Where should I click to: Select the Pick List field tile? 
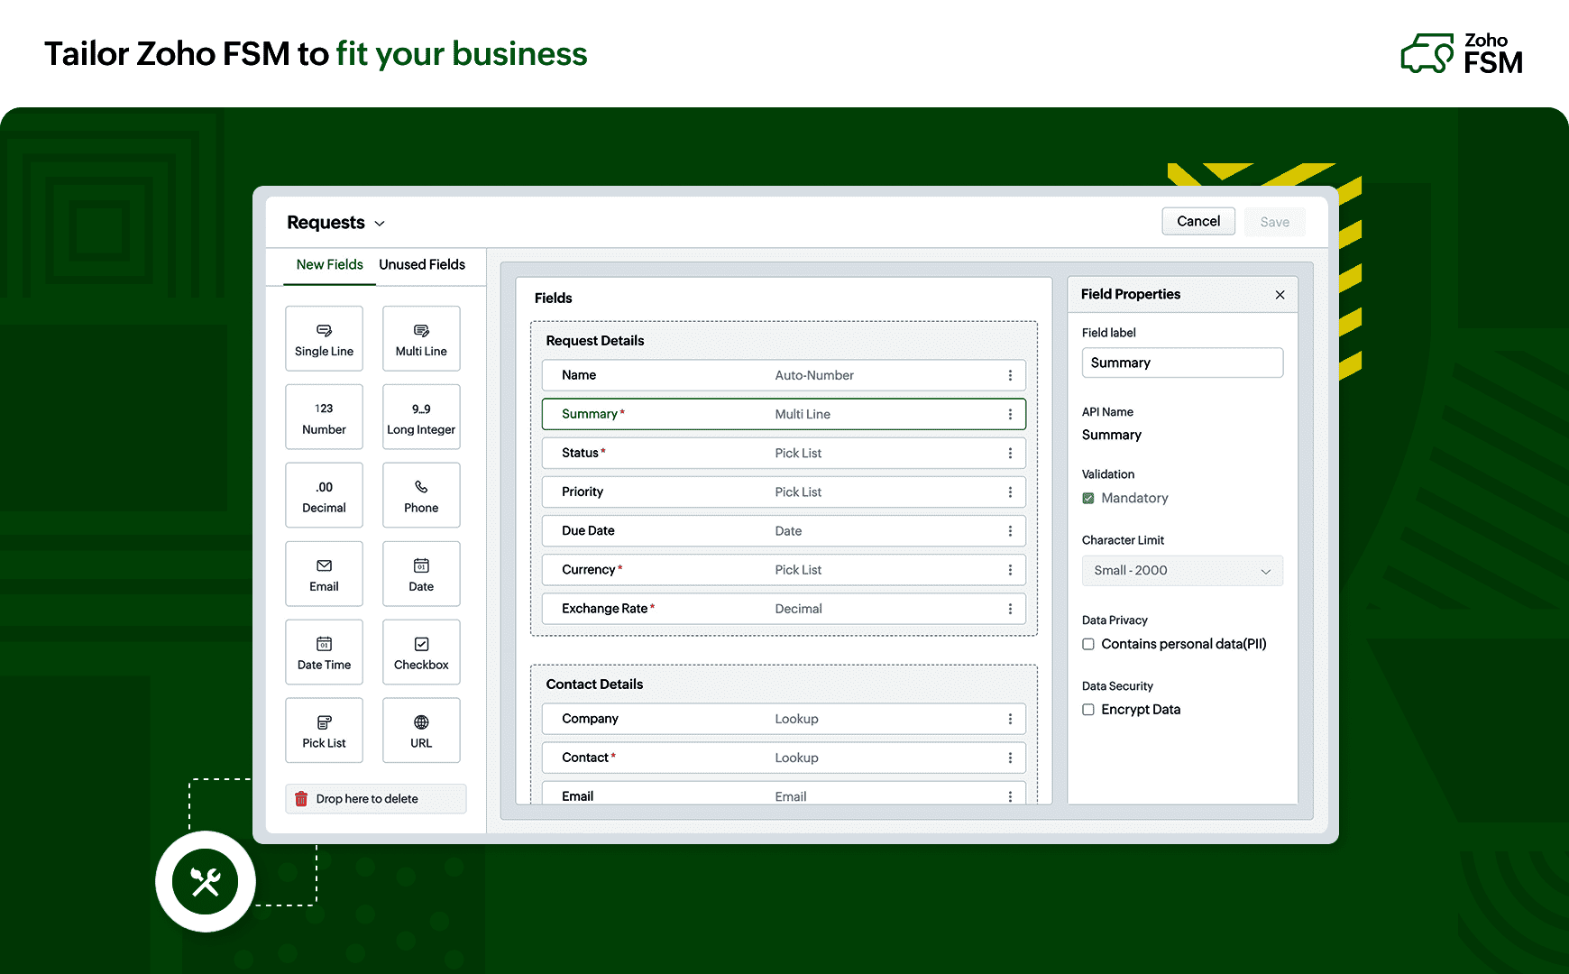324,730
